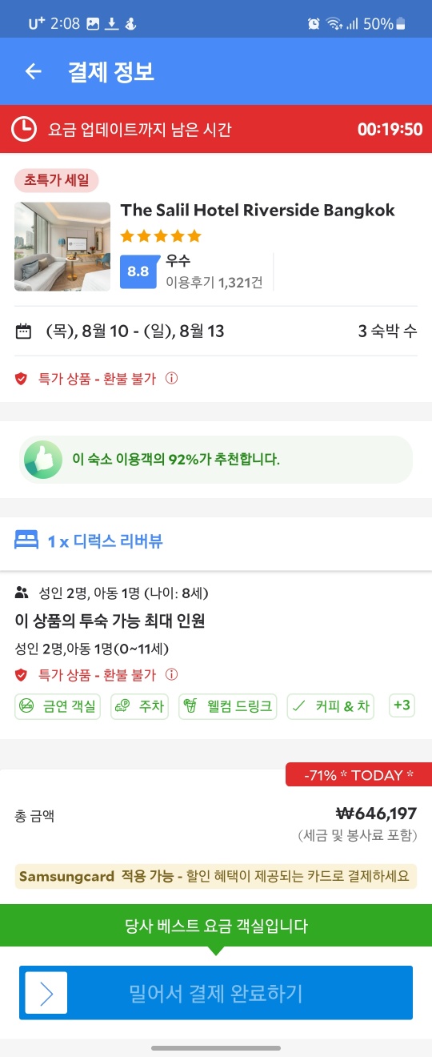
Task: Tap The Salil Hotel Riverside Bangkok title
Action: 258,211
